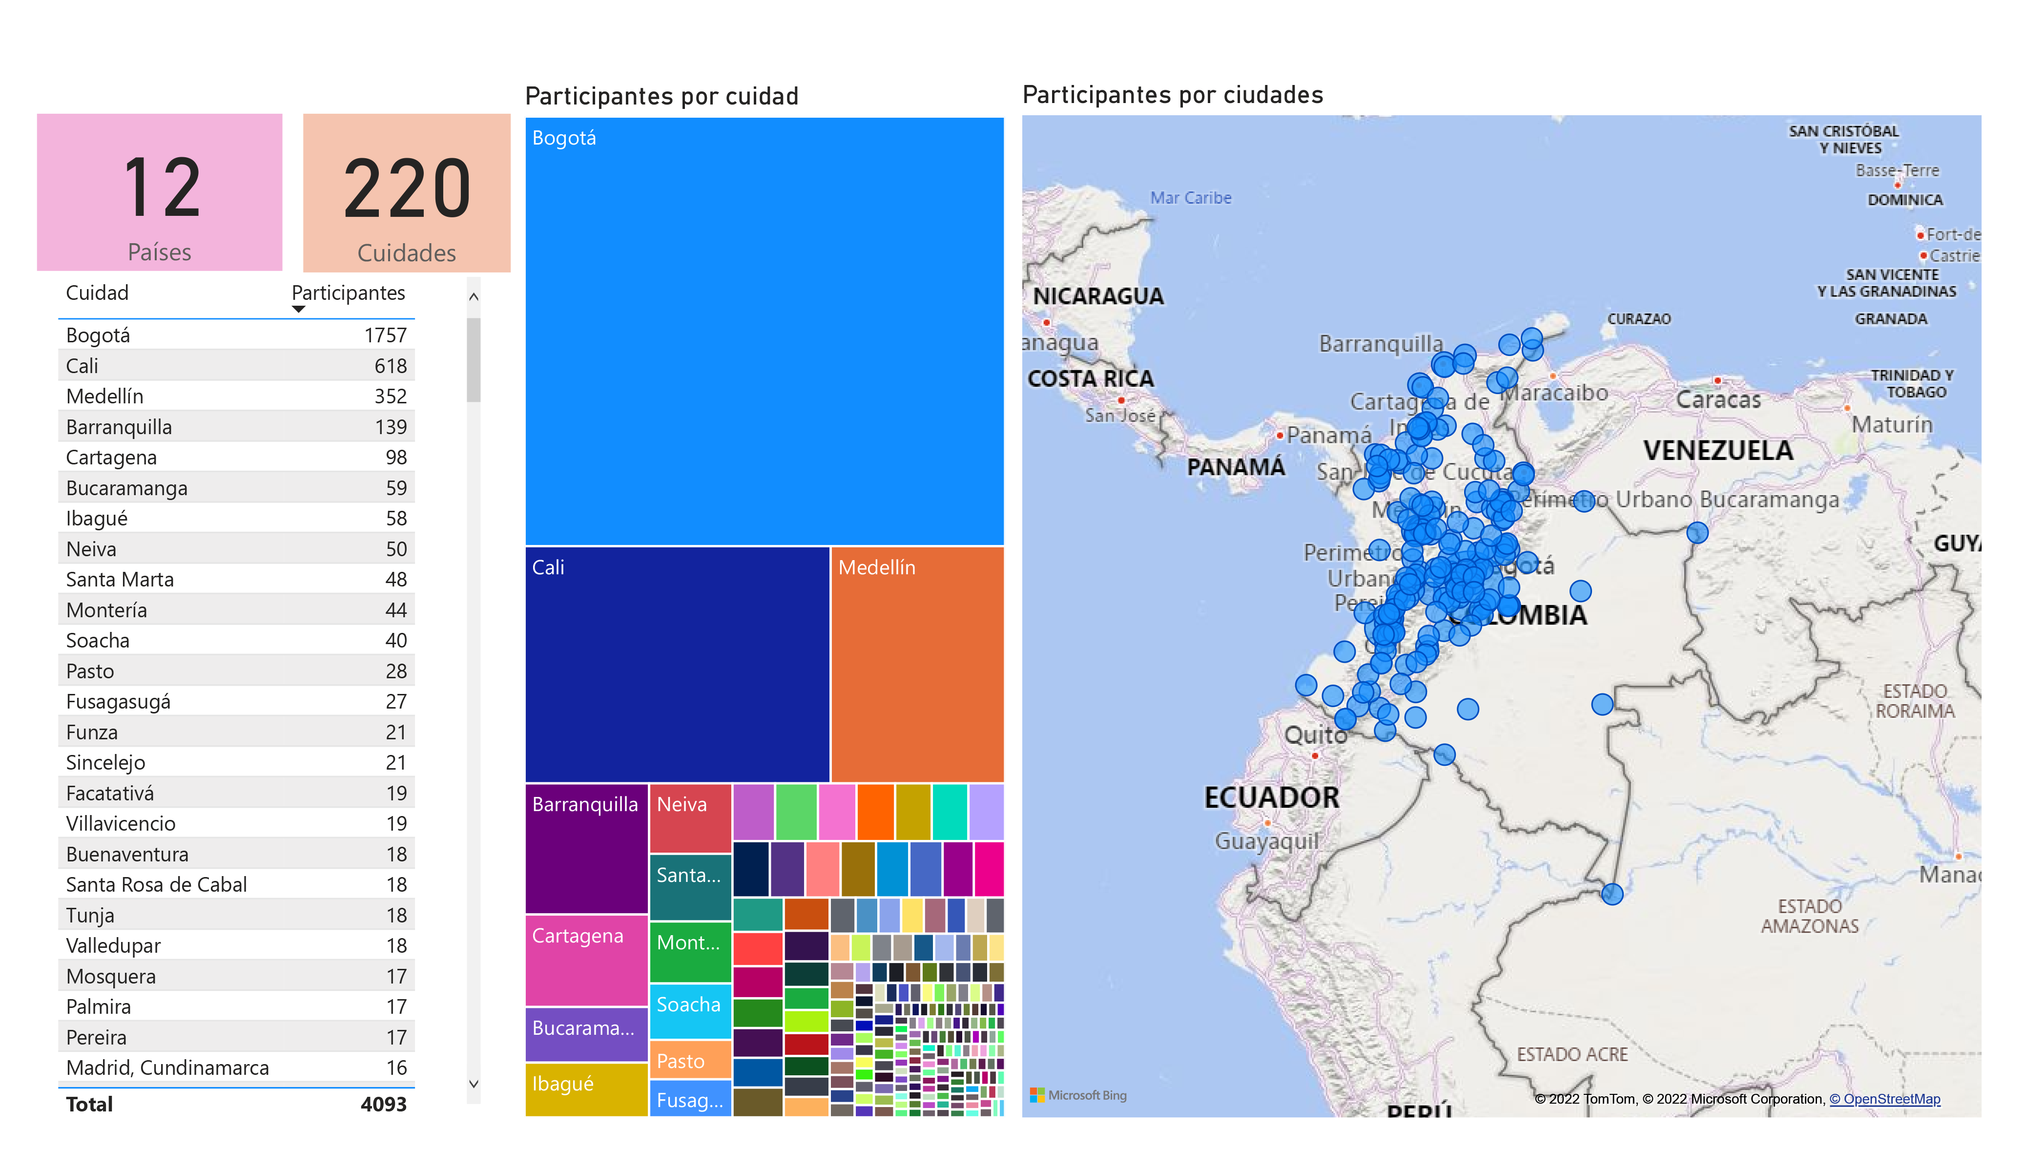The width and height of the screenshot is (2026, 1172).
Task: Select the Medellín tile in treemap
Action: [916, 664]
